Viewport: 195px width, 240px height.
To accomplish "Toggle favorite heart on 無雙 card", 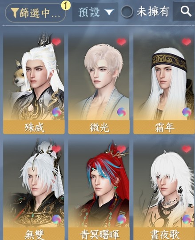I will (x=56, y=149).
